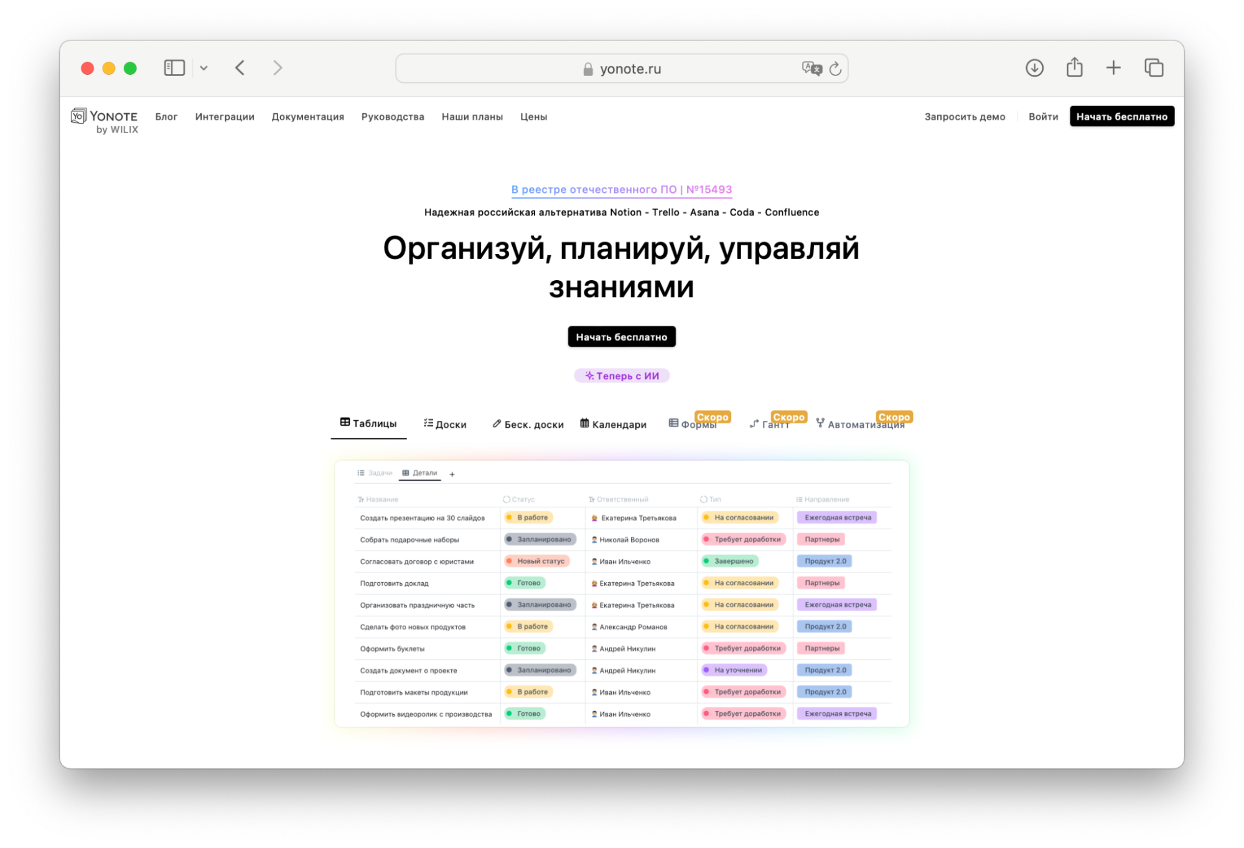
Task: Show the tab overview icon
Action: [1154, 68]
